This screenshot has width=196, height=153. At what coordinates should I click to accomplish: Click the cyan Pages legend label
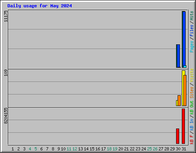point(192,47)
